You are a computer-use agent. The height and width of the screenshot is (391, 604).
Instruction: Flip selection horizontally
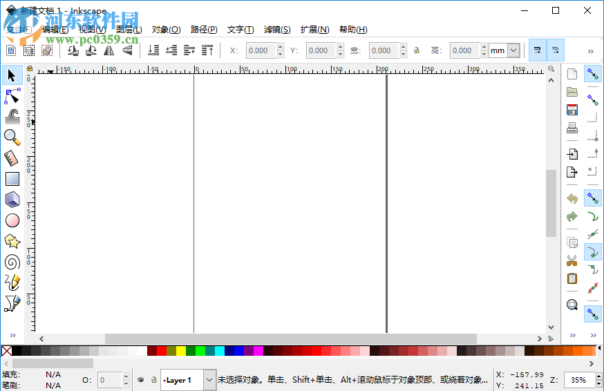[x=109, y=50]
